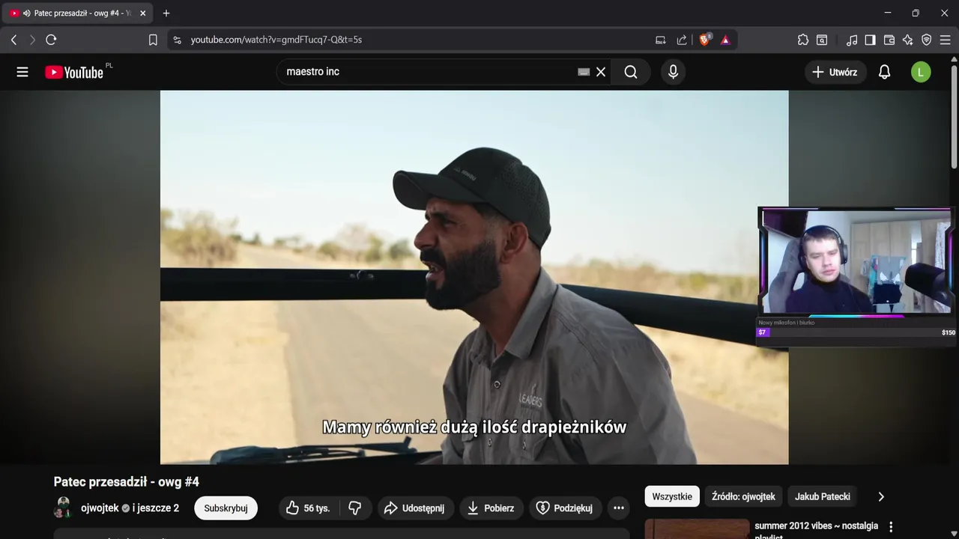Screen dimensions: 959x539
Task: Share this page from the address bar
Action: 682,40
